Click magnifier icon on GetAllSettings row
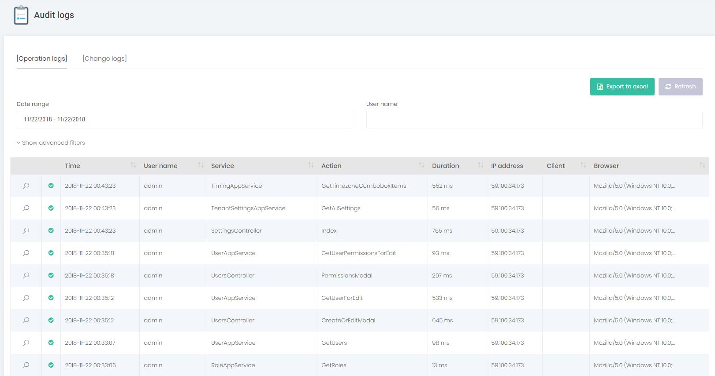Screen dimensions: 715x376 26,208
